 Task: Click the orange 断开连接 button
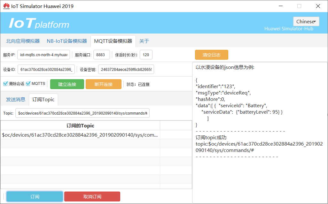(104, 84)
